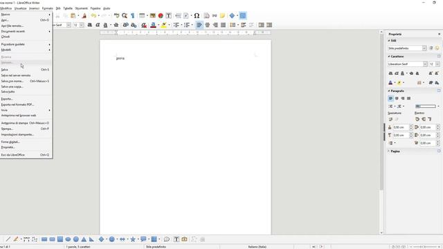443x249 pixels.
Task: Collapse the Carattere section in sidebar
Action: pyautogui.click(x=389, y=57)
